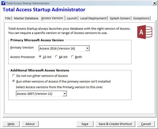The image size is (158, 129).
Task: Open the Master Database tab
Action: (26, 18)
